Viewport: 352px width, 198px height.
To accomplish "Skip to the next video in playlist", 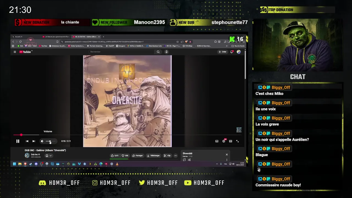I will coord(34,141).
